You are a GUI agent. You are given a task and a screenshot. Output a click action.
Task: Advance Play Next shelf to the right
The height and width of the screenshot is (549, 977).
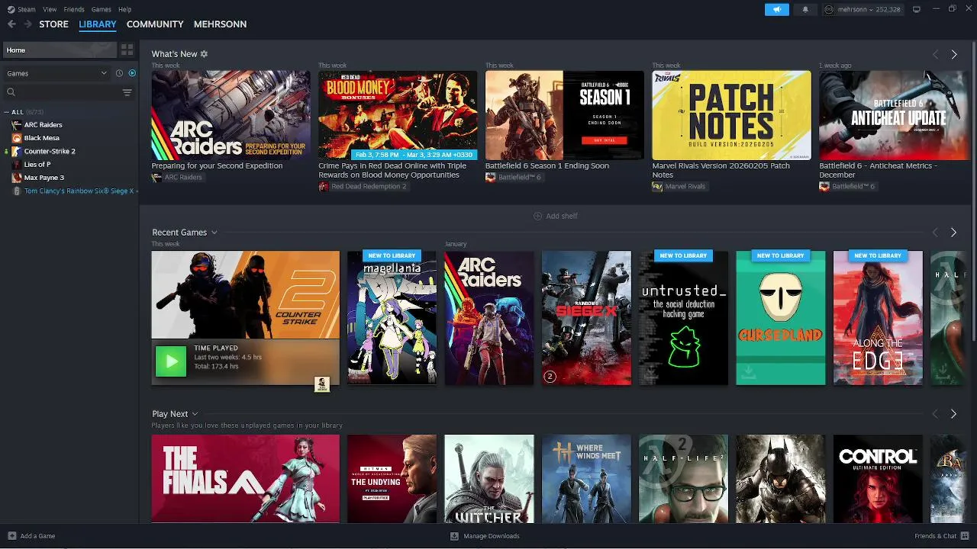[x=953, y=414]
